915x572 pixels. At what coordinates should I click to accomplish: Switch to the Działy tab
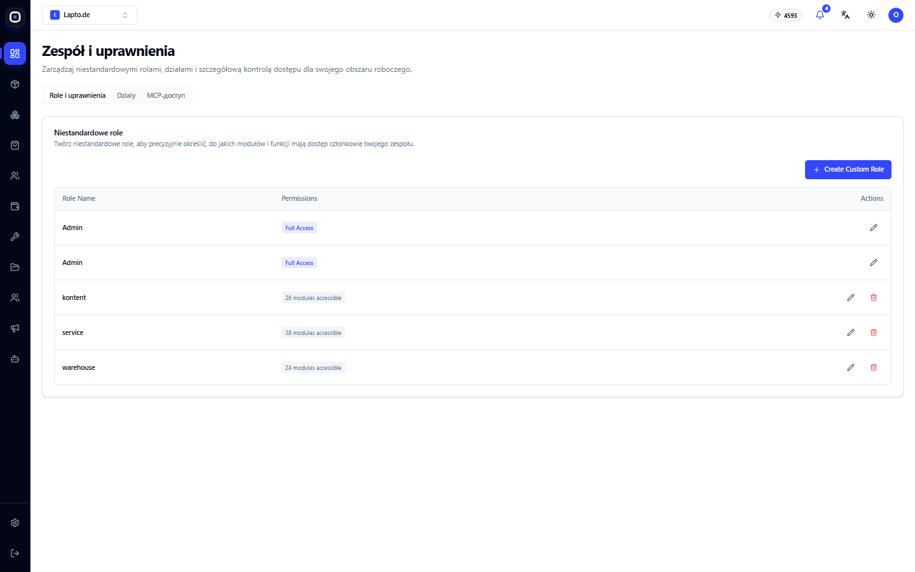pyautogui.click(x=126, y=95)
